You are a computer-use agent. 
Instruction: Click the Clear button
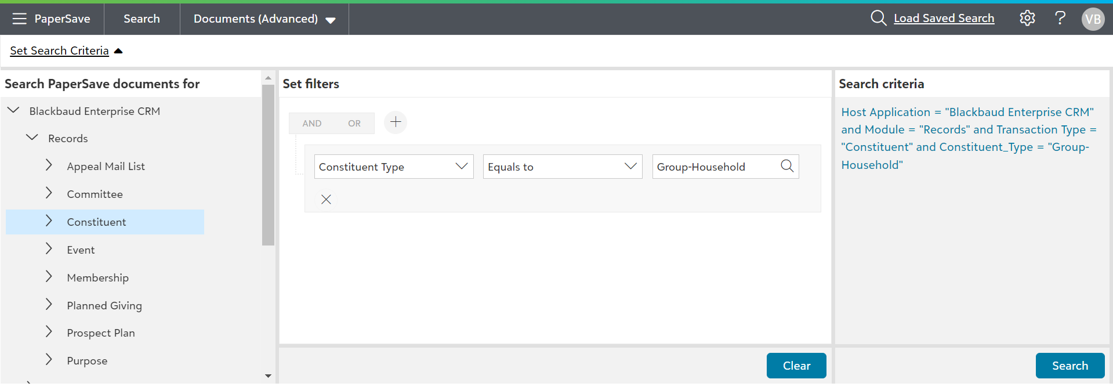pos(796,366)
